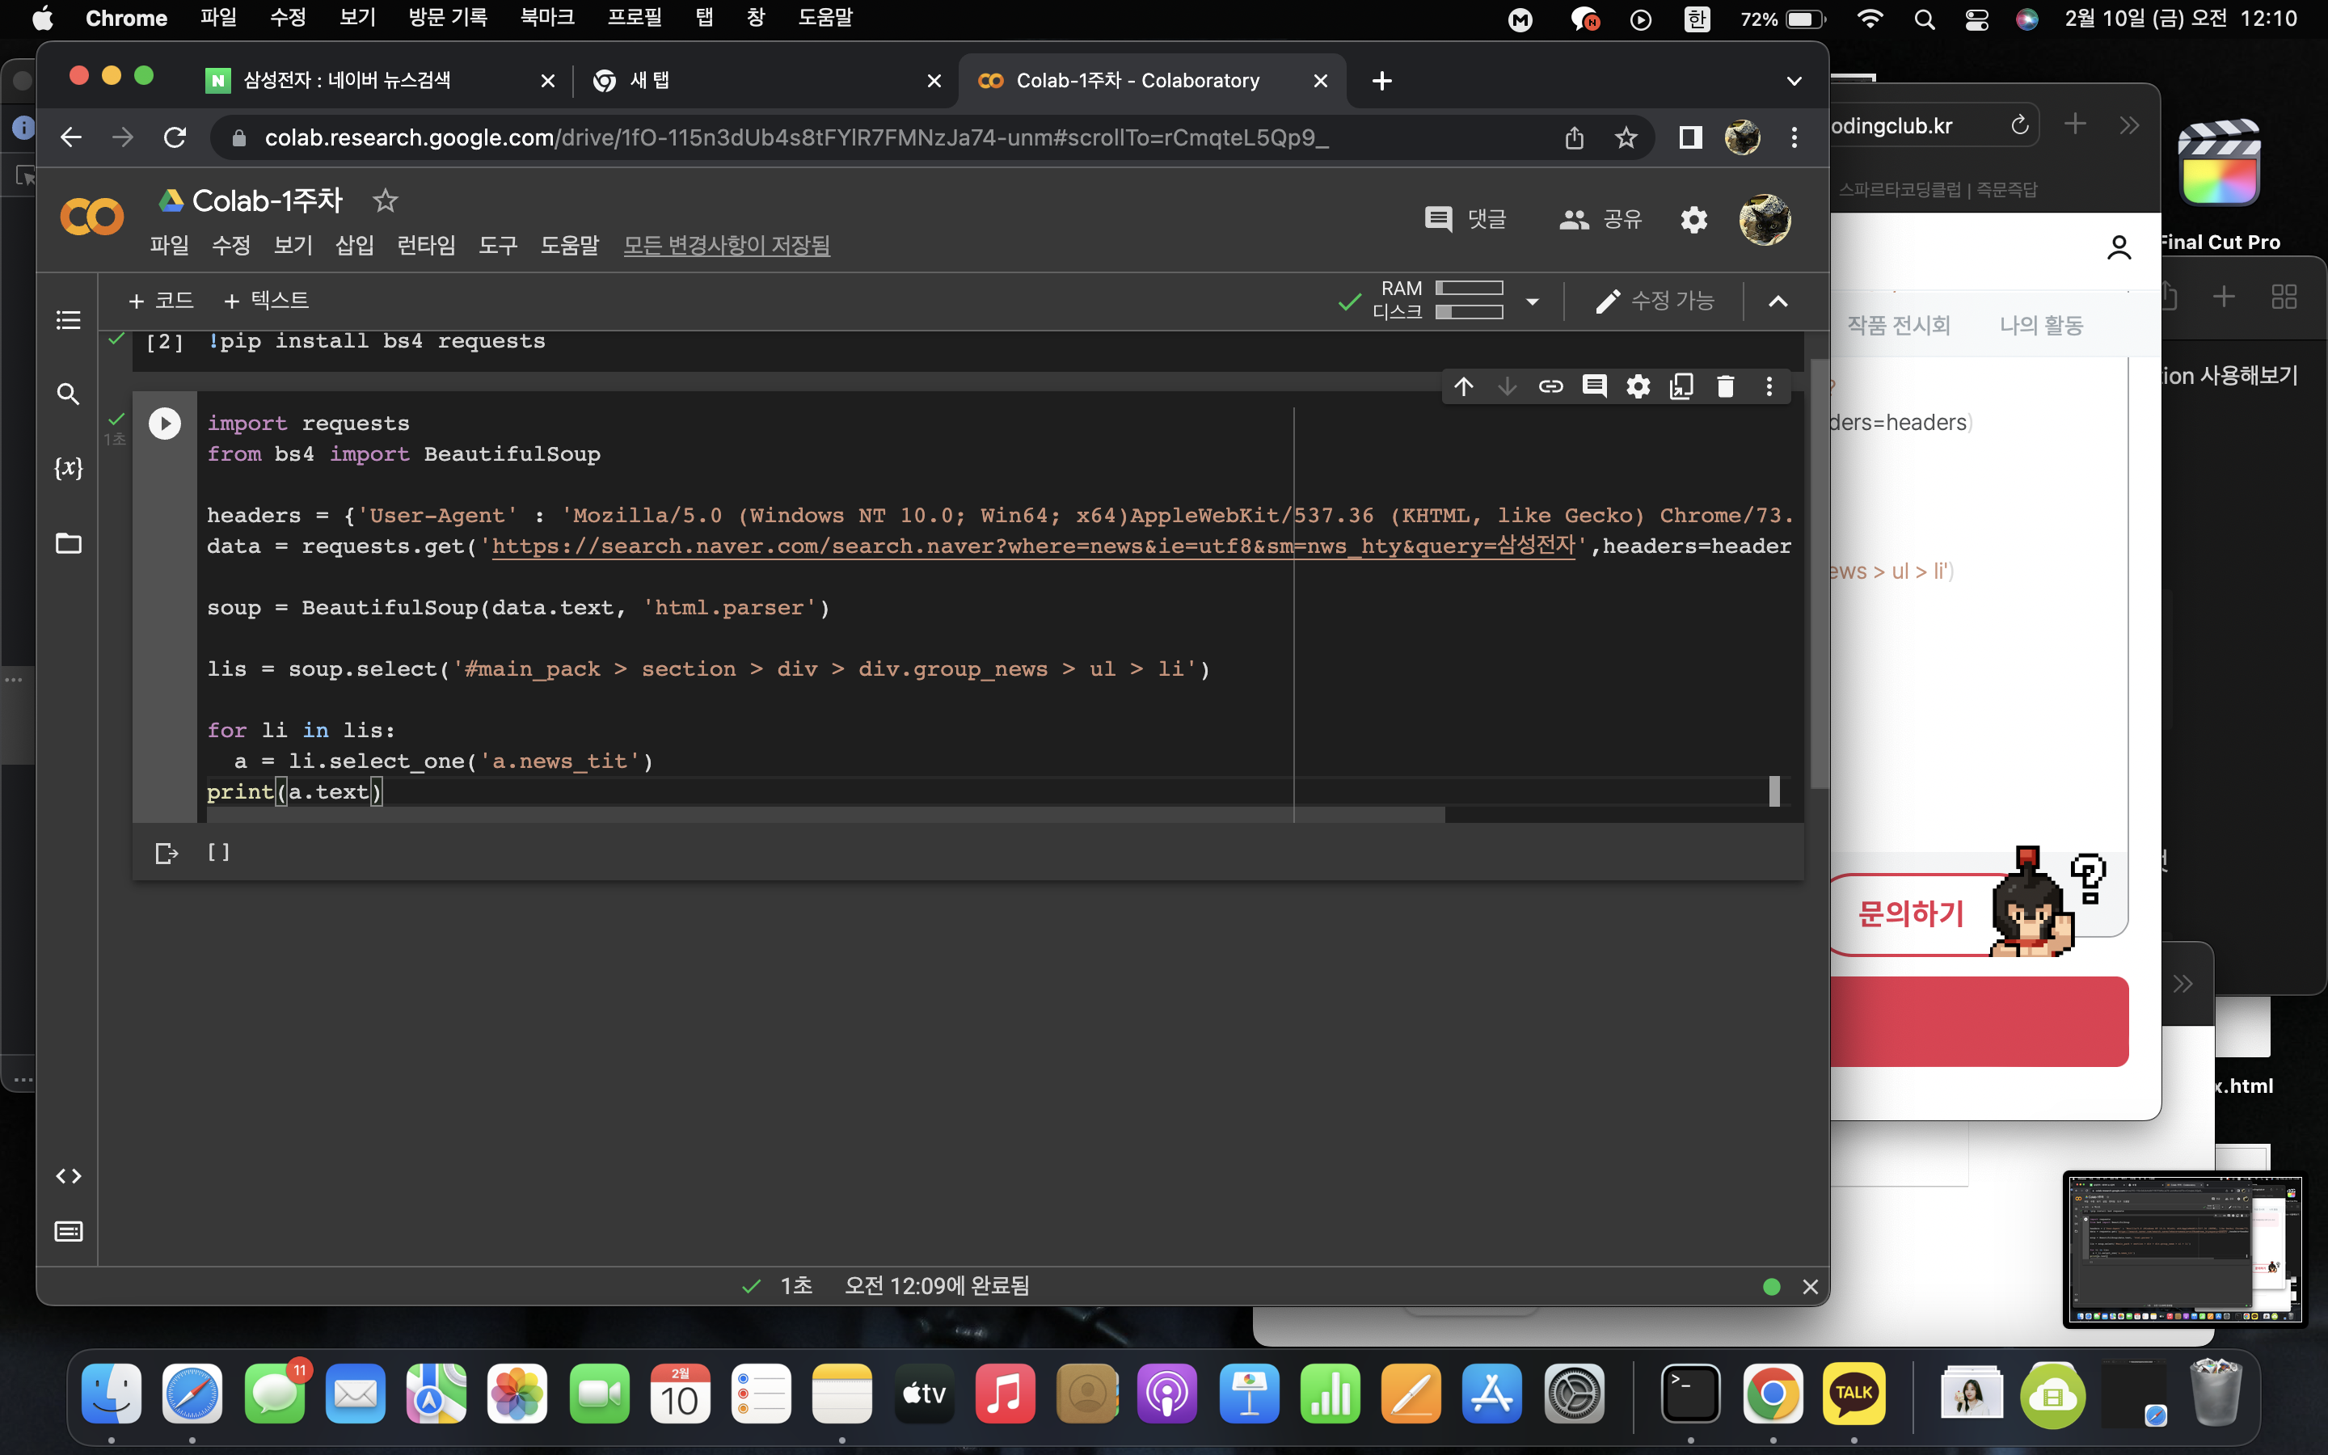Go back in Chrome
This screenshot has width=2328, height=1455.
click(x=71, y=137)
